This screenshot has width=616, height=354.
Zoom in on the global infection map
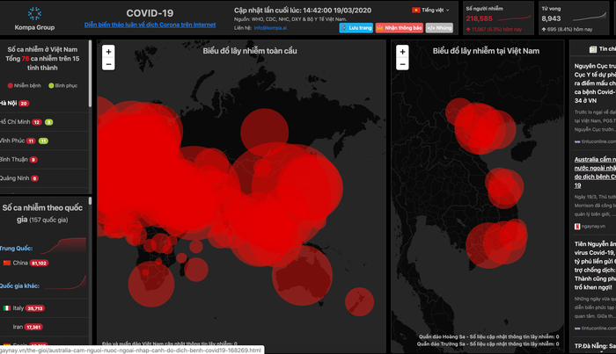point(108,51)
